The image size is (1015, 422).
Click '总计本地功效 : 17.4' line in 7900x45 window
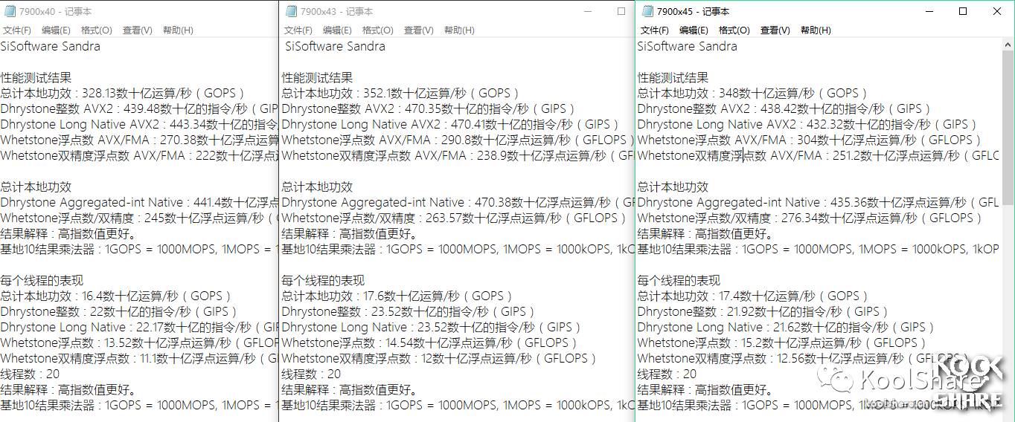click(754, 296)
